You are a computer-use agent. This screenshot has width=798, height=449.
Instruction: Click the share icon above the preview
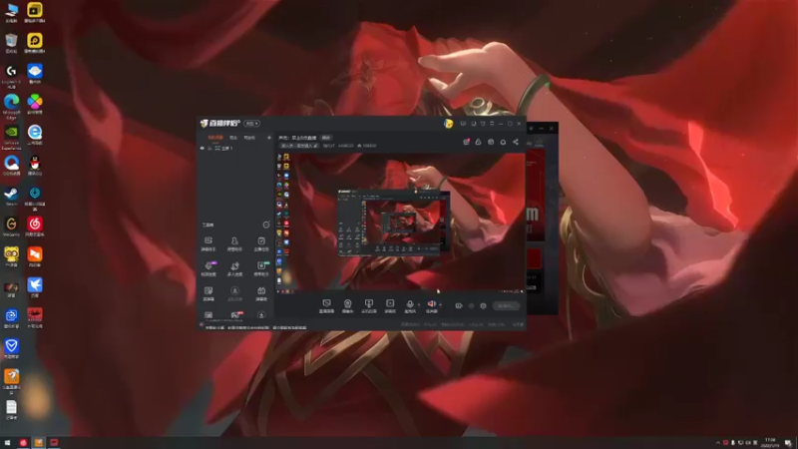pos(516,142)
